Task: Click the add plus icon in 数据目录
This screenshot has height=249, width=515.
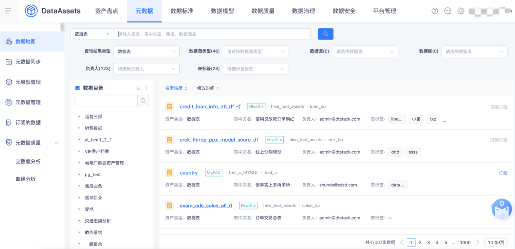Action: [146, 88]
